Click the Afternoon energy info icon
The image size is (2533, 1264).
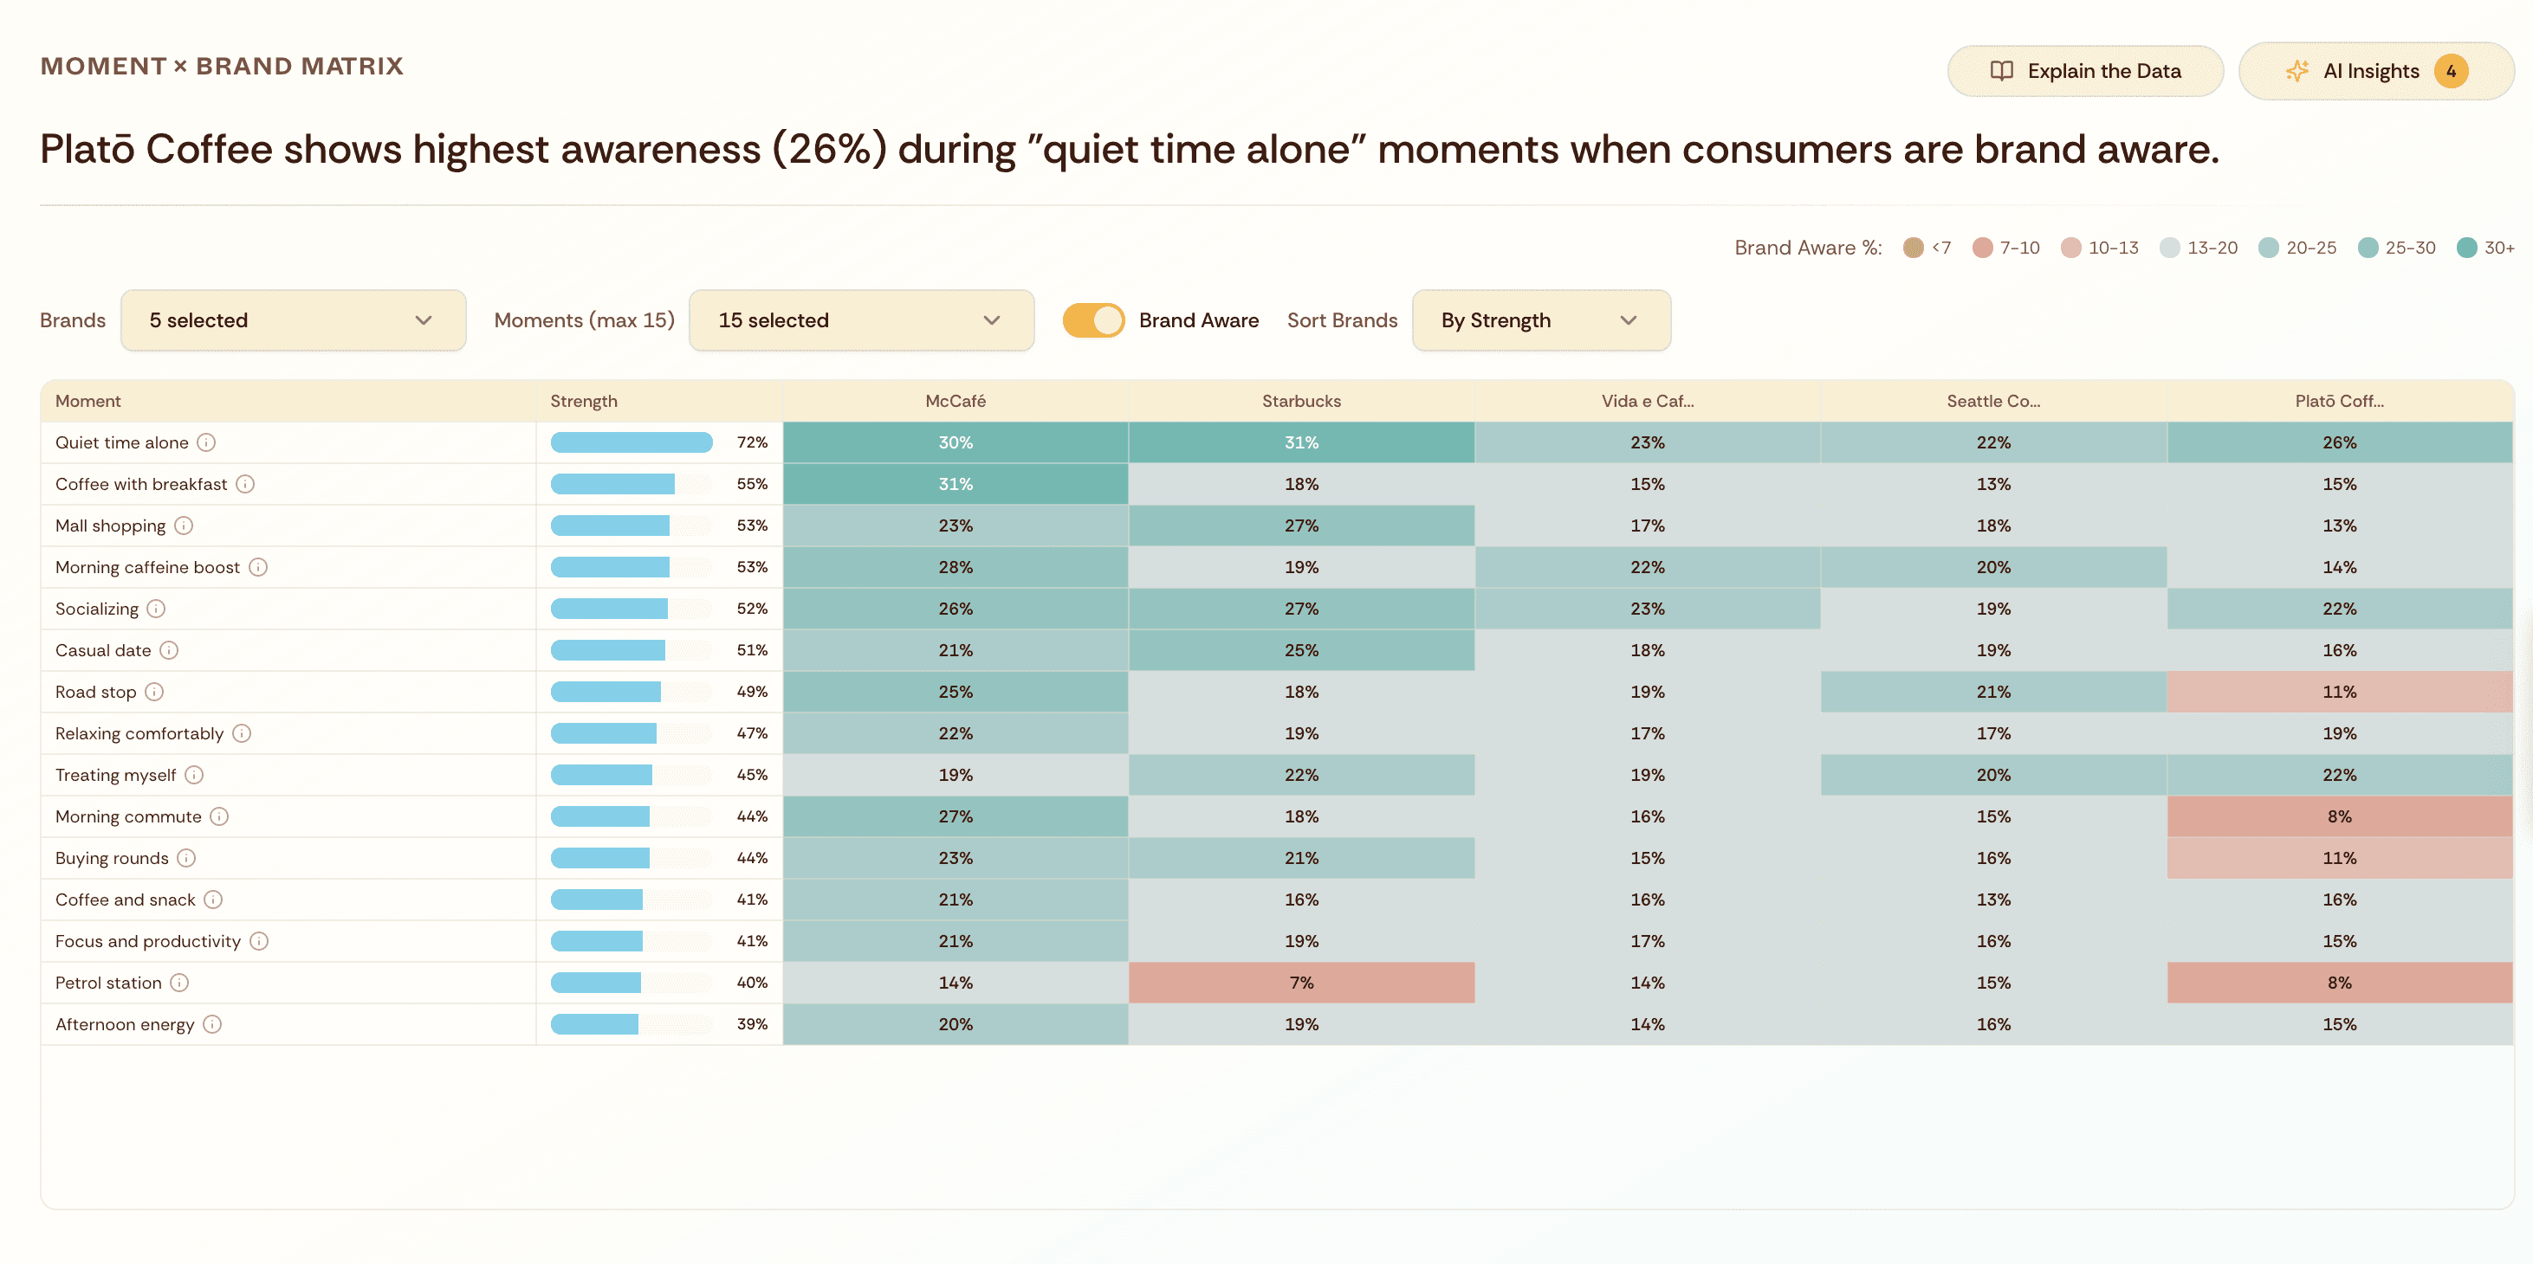(211, 1023)
